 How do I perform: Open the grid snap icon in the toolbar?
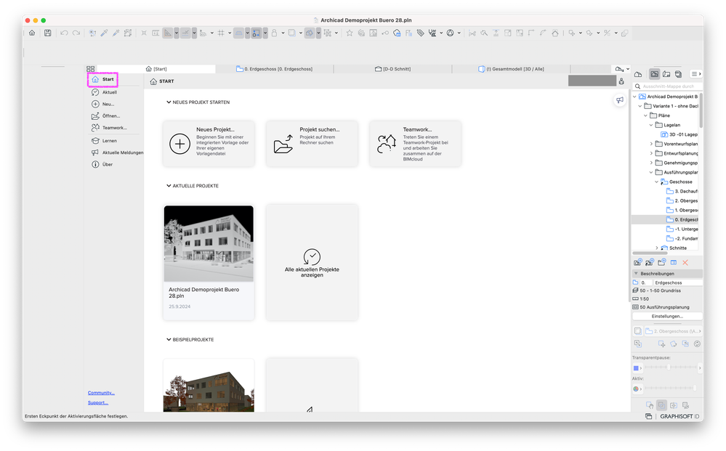[221, 33]
